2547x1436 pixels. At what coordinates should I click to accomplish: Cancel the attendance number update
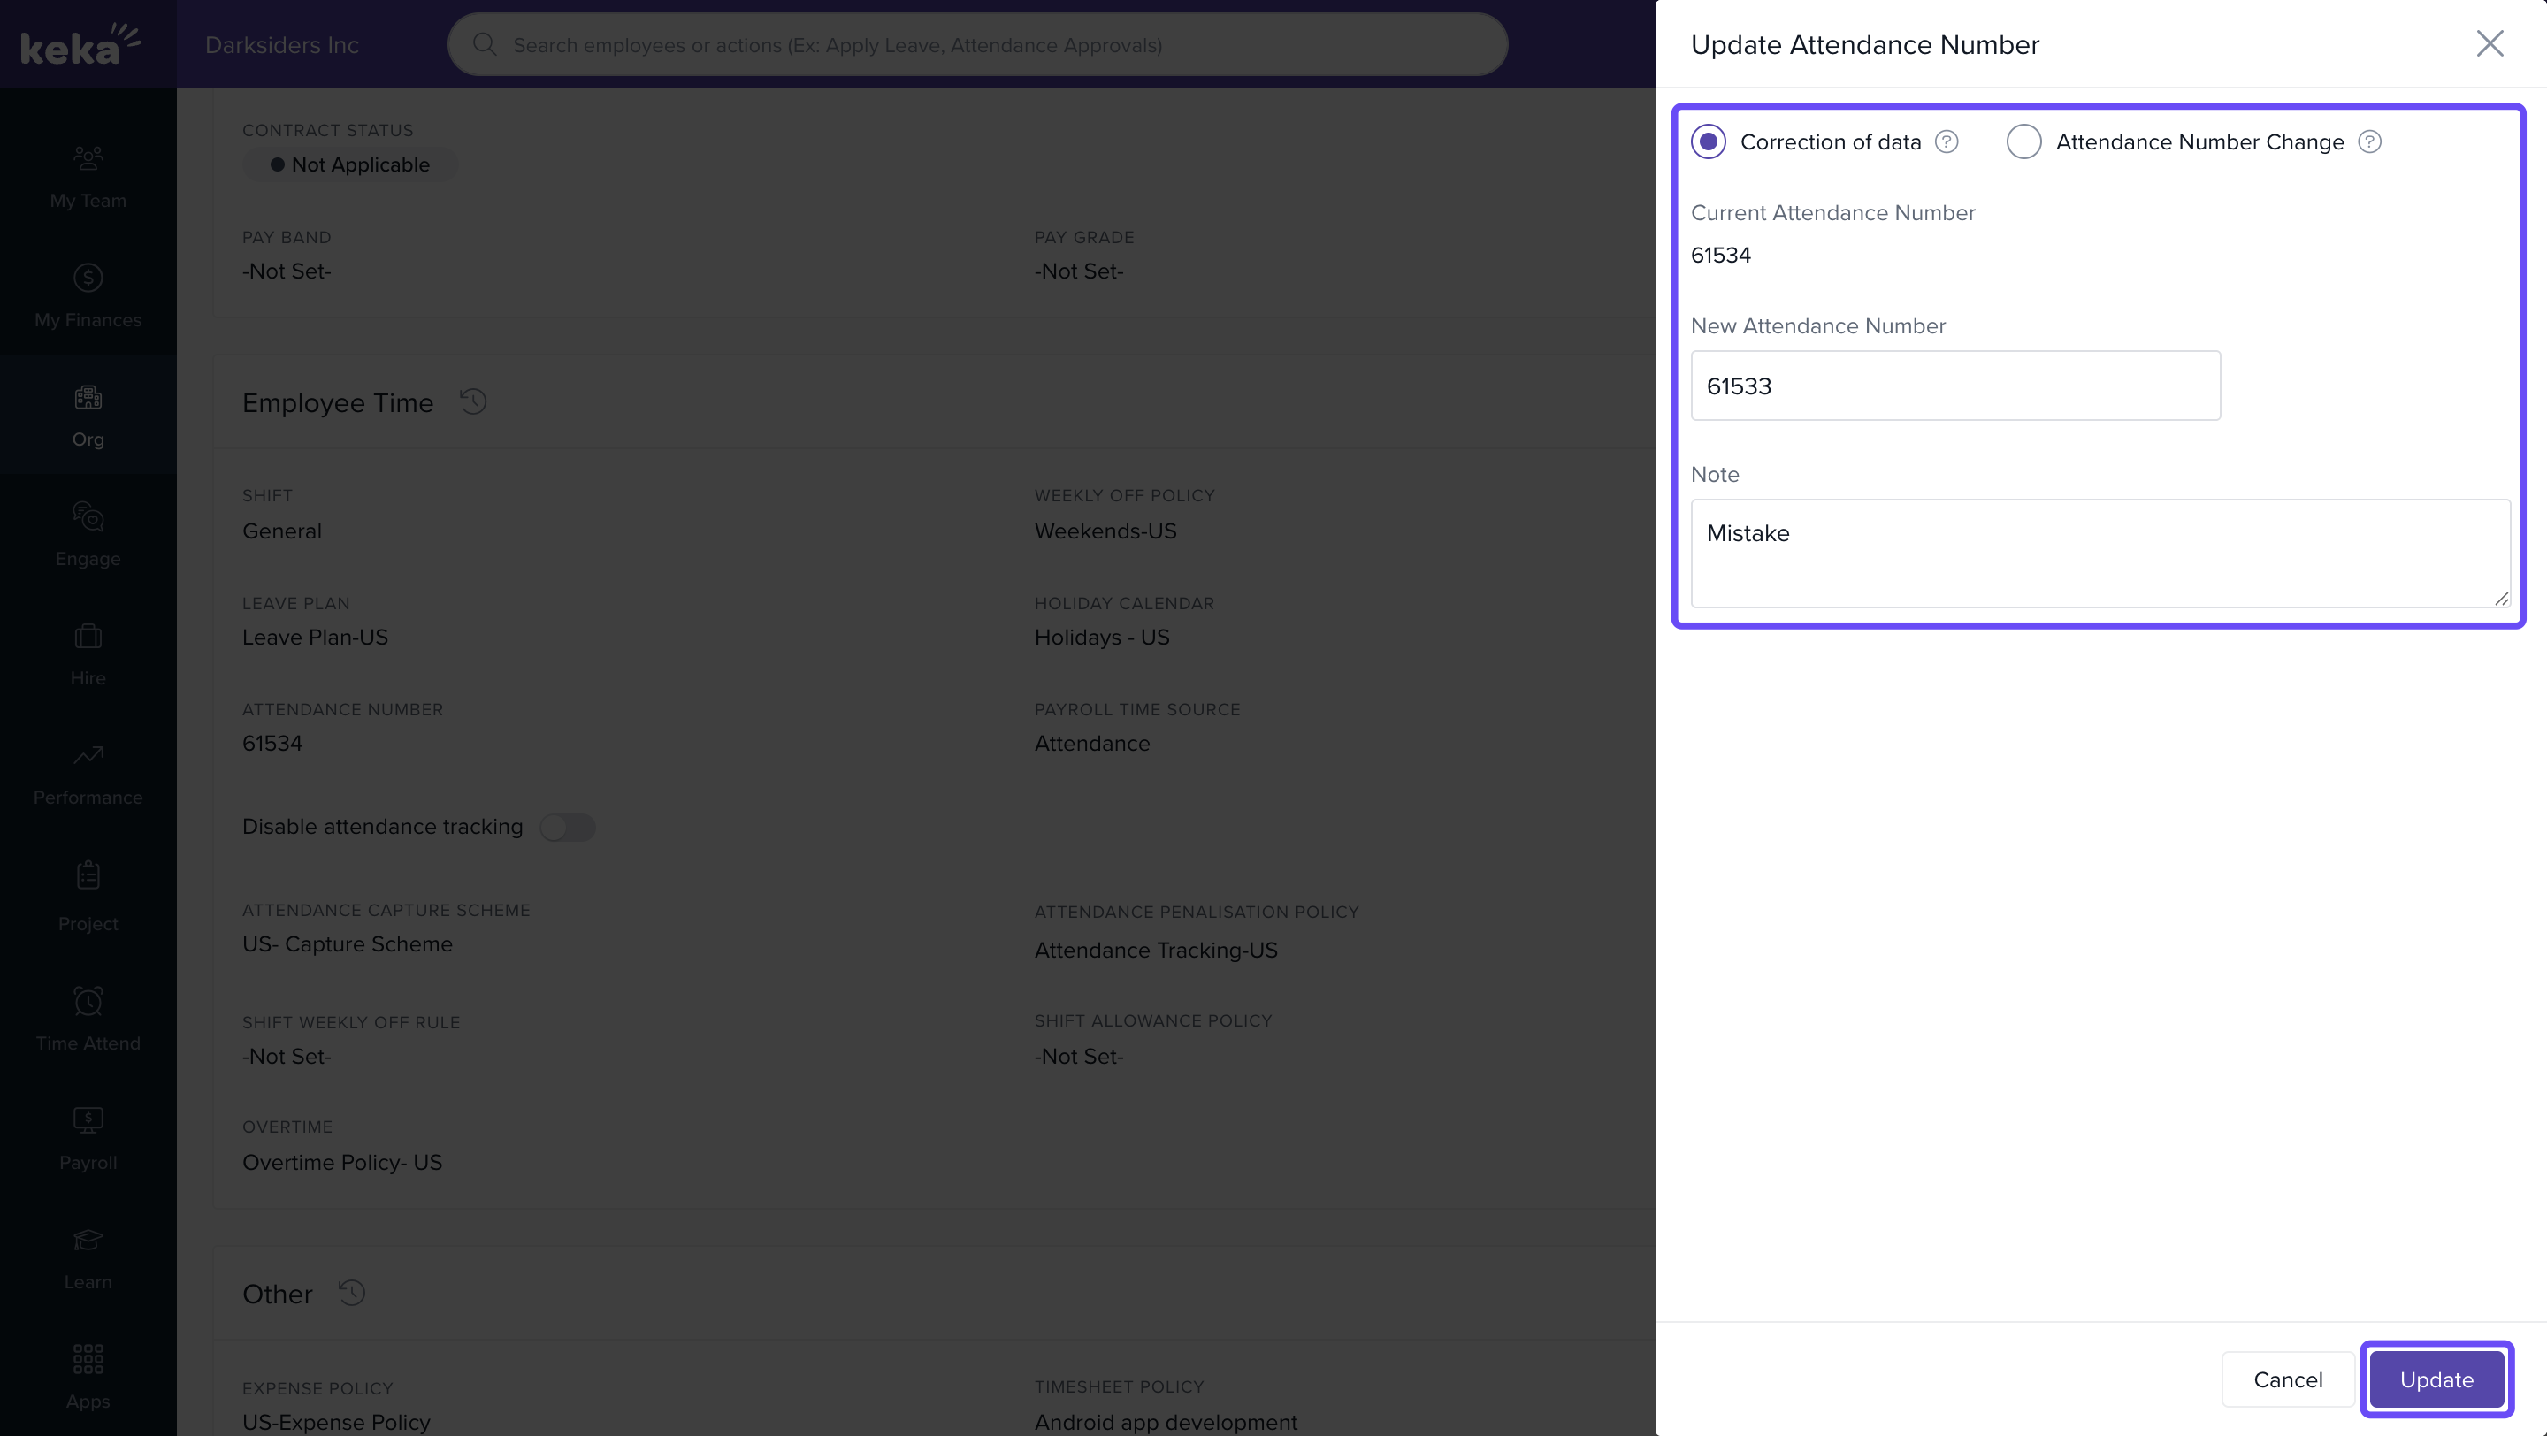pyautogui.click(x=2287, y=1379)
